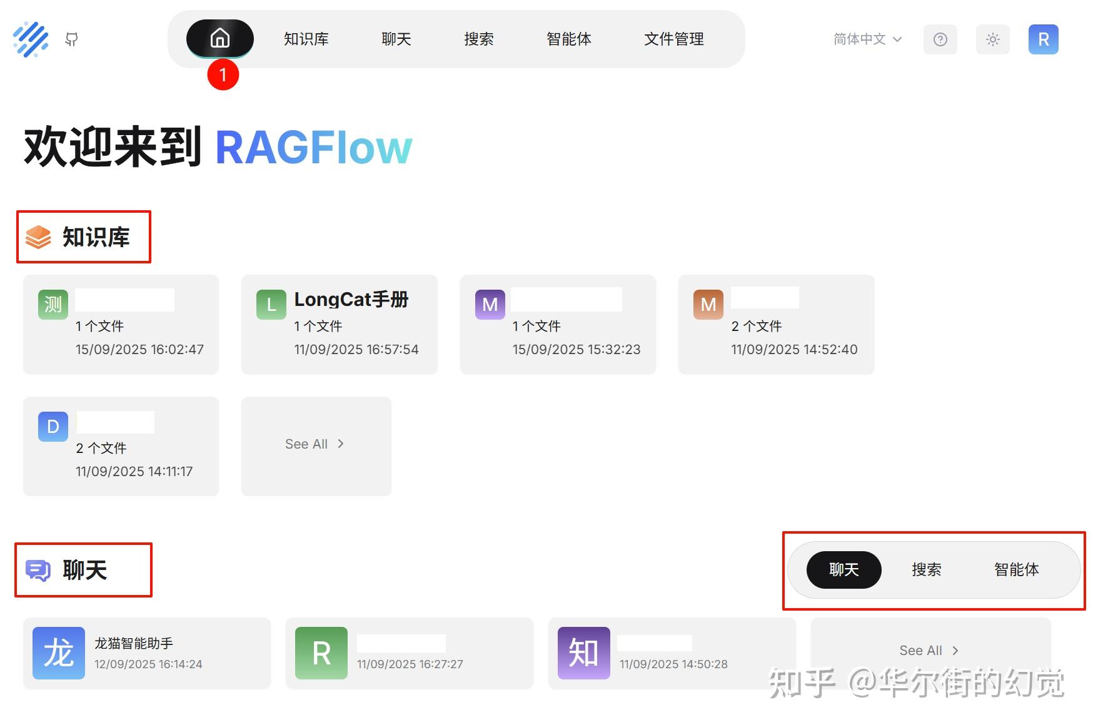Image resolution: width=1093 pixels, height=727 pixels.
Task: Expand See All in the chat section
Action: 928,650
